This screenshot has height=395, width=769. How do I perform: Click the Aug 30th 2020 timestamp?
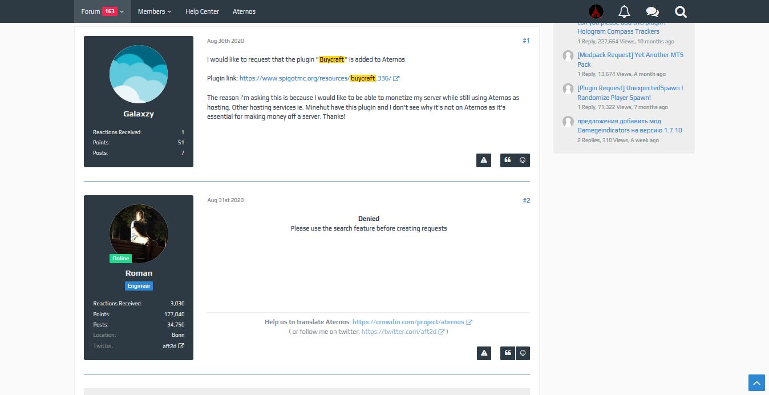click(225, 41)
